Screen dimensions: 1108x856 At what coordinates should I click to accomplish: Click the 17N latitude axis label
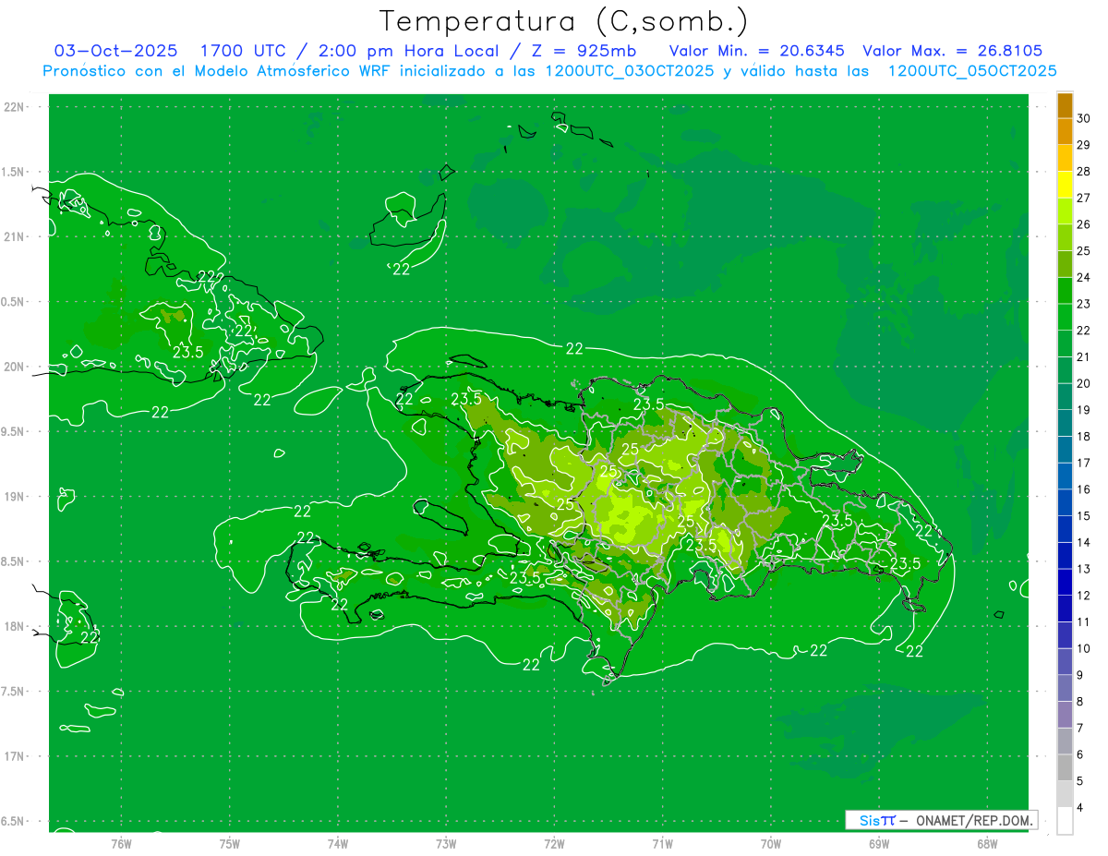coord(15,756)
